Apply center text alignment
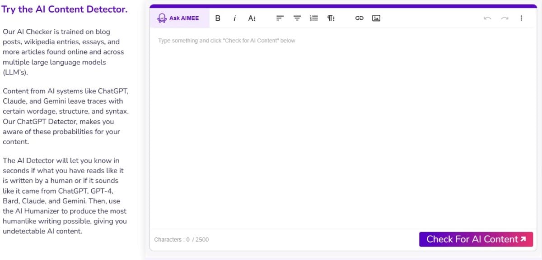 [297, 18]
